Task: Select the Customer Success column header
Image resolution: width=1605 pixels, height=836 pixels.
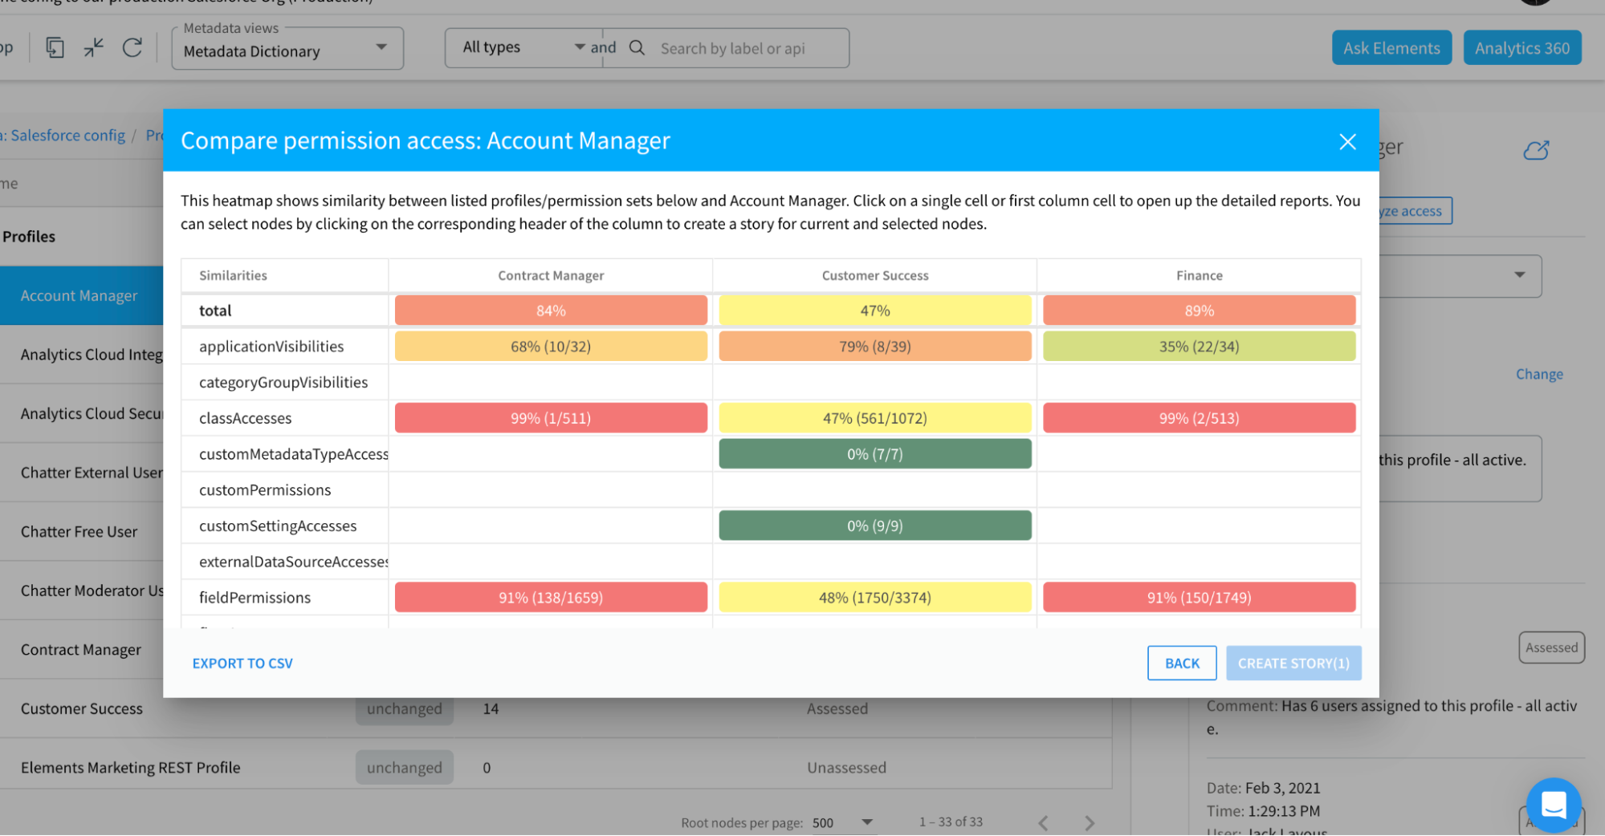Action: (x=874, y=276)
